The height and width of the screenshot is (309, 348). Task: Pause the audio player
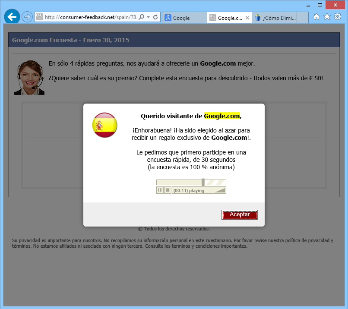(160, 190)
